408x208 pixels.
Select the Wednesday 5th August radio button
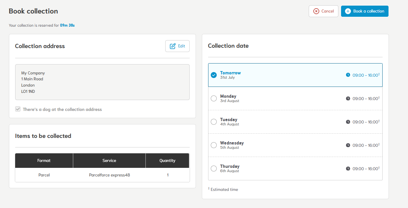pyautogui.click(x=214, y=145)
